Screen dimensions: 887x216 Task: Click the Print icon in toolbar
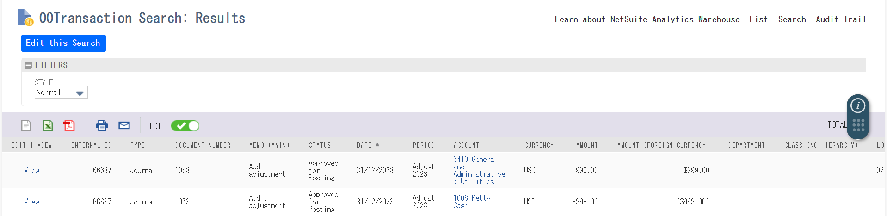click(x=102, y=125)
